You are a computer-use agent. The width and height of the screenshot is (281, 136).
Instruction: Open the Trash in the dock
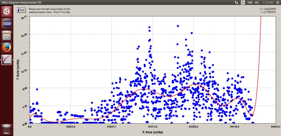7,129
